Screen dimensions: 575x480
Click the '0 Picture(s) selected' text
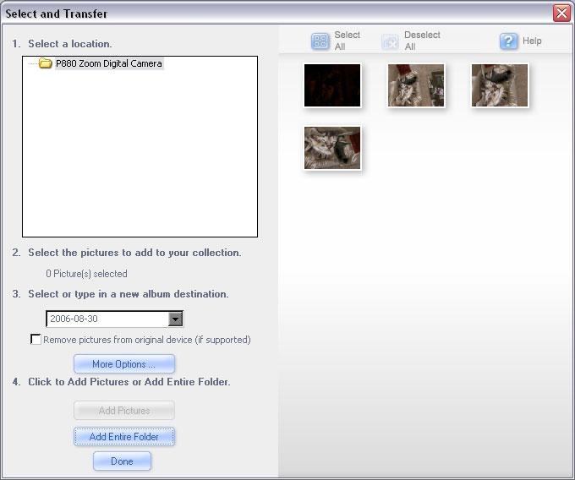86,273
